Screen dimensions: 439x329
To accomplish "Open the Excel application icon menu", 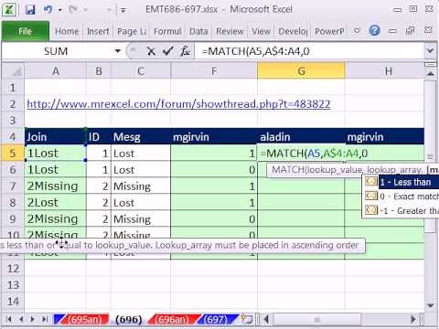I will tap(9, 10).
